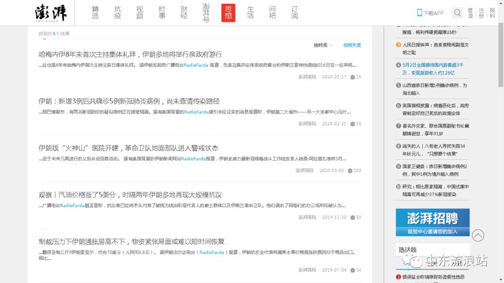Viewport: 504px width, 283px height.
Task: Click the scroll-to-top arrow circle
Action: click(478, 235)
